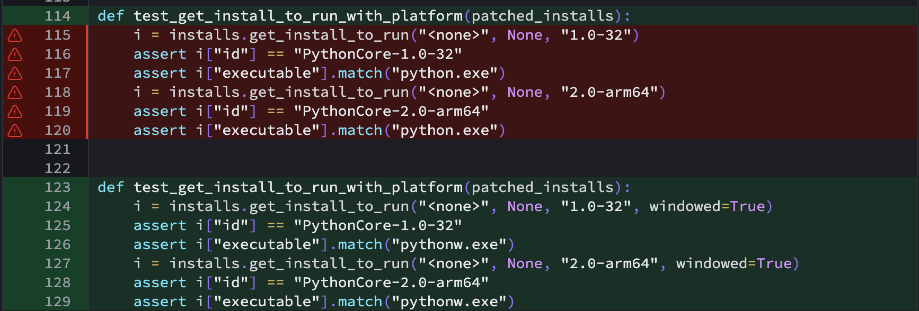Select line number 117 in the gutter
Screen dimensions: 919x311
[x=58, y=73]
